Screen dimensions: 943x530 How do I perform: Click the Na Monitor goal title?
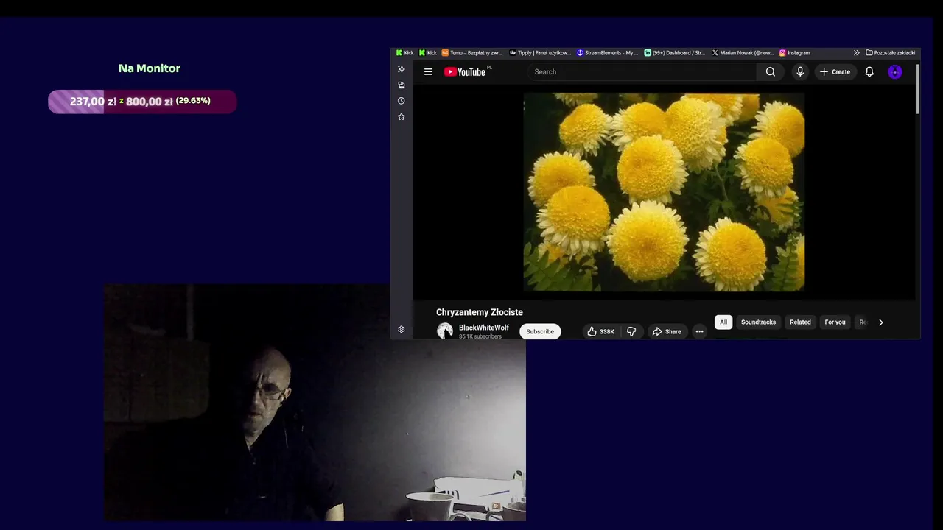pos(150,68)
